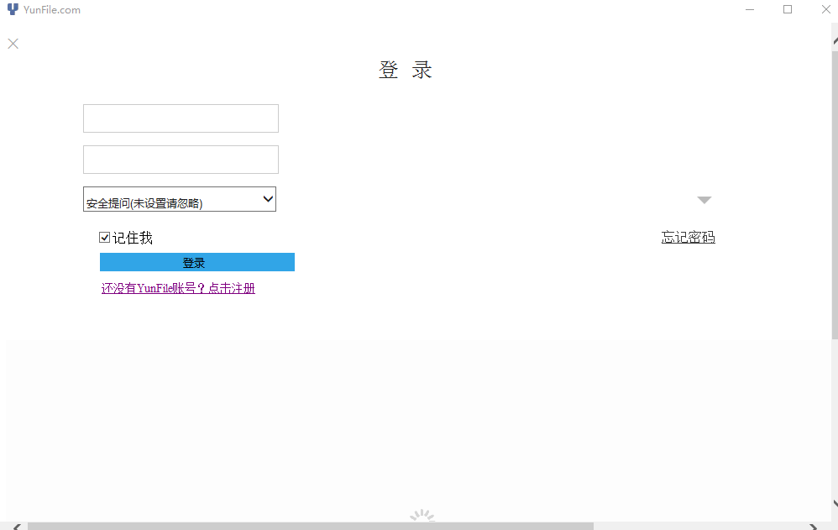Focus the password input field
This screenshot has width=838, height=530.
point(181,160)
